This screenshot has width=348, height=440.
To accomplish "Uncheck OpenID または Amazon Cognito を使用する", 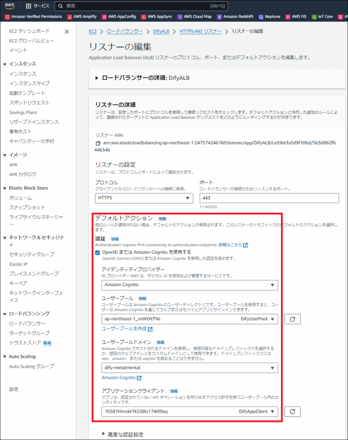I will pyautogui.click(x=98, y=252).
